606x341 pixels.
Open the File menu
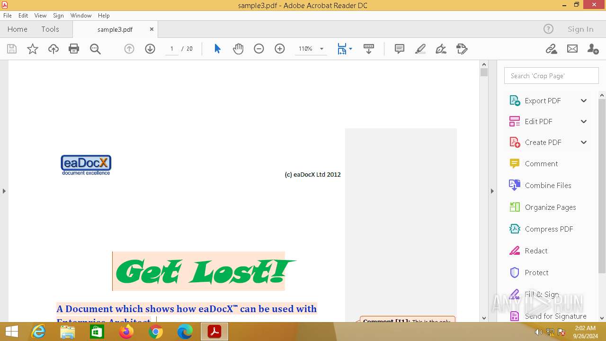click(x=8, y=16)
